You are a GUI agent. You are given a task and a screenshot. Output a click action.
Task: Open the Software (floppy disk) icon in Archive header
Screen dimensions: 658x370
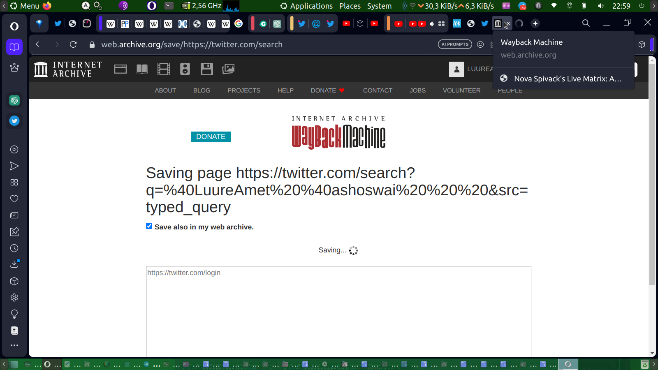pyautogui.click(x=207, y=69)
